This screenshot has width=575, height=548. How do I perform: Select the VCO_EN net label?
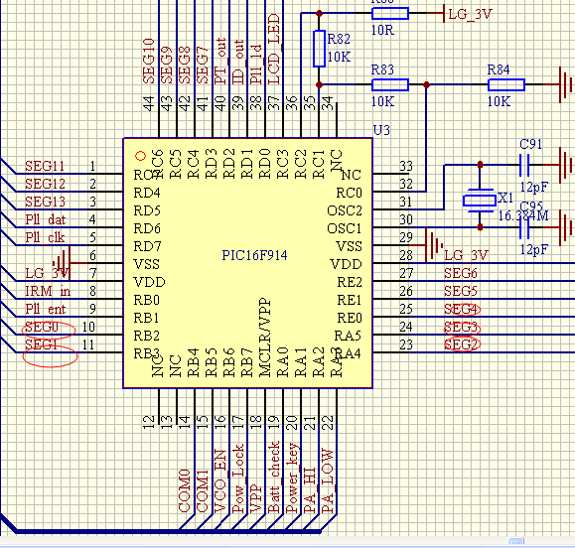[x=220, y=481]
